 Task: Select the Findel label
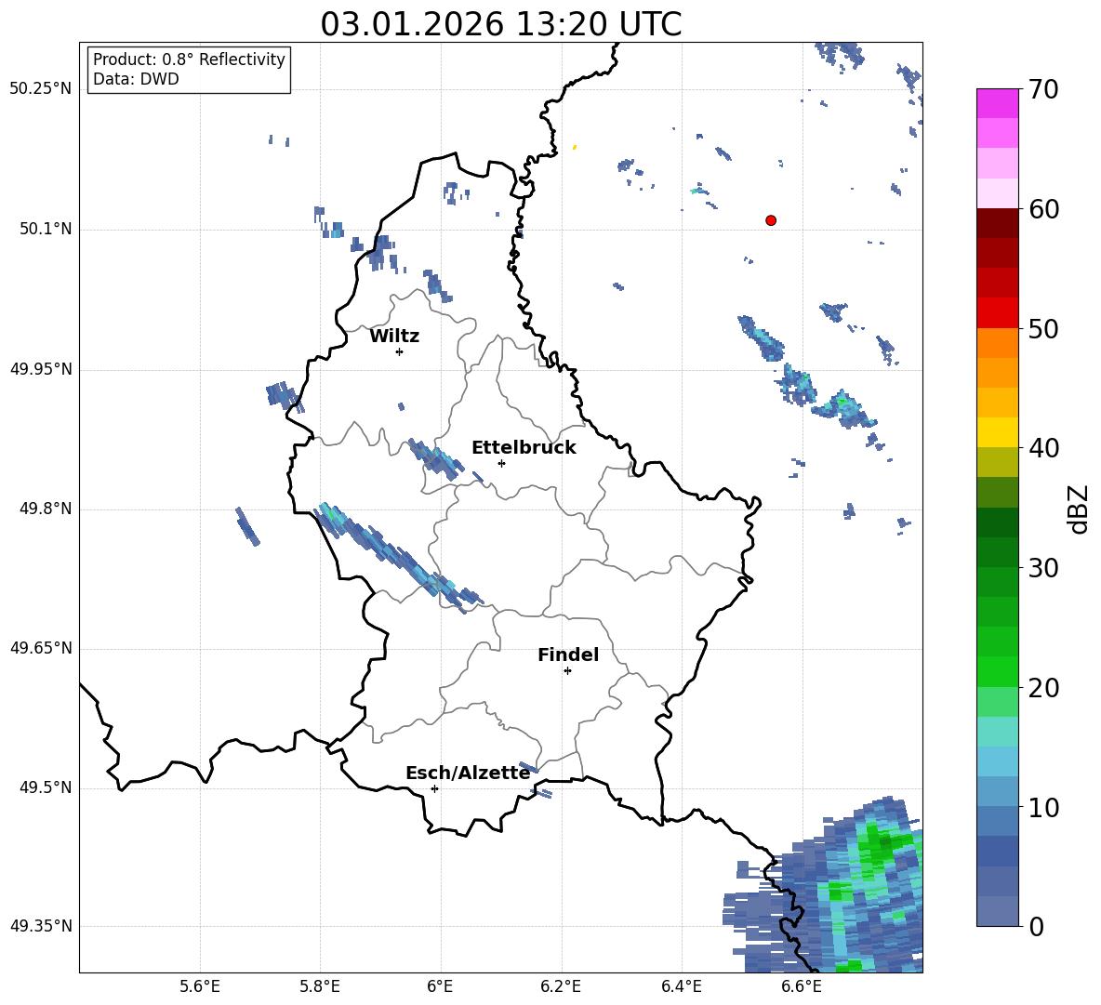pos(568,655)
